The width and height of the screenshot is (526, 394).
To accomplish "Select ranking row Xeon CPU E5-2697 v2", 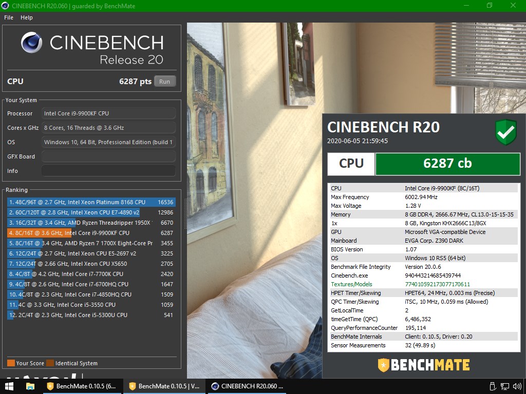I will 91,253.
